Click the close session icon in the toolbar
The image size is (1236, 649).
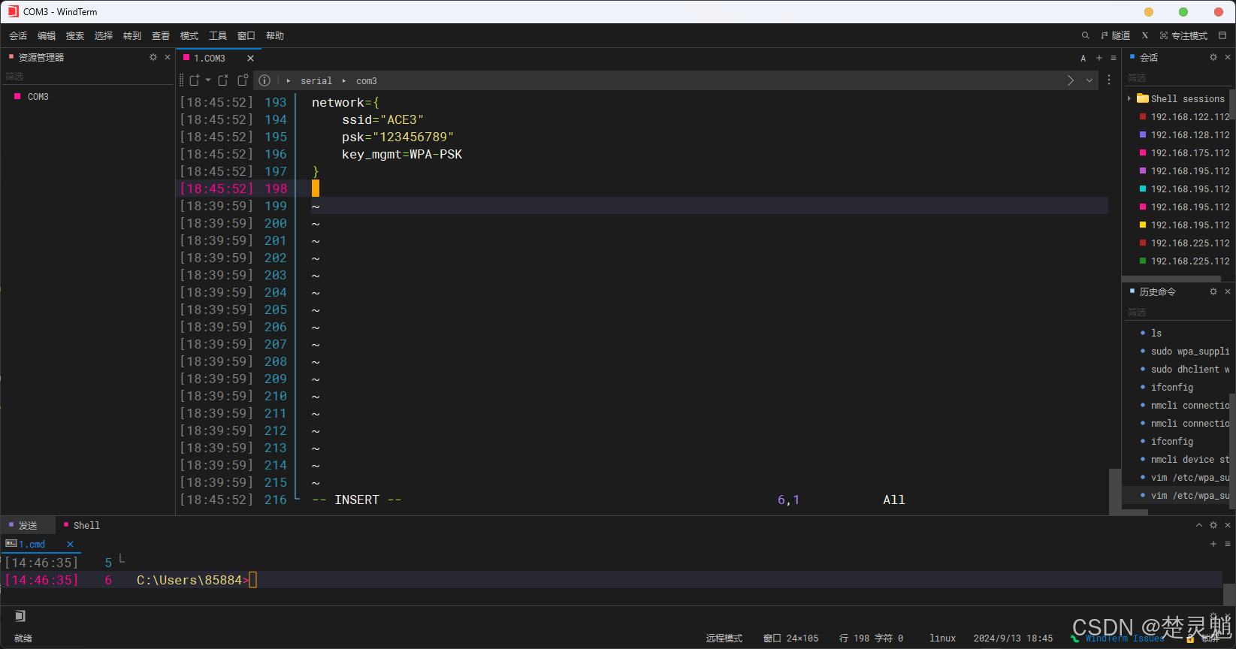click(223, 80)
